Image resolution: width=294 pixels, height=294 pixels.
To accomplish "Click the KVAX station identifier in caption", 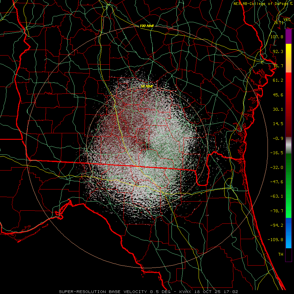I will tap(186, 292).
